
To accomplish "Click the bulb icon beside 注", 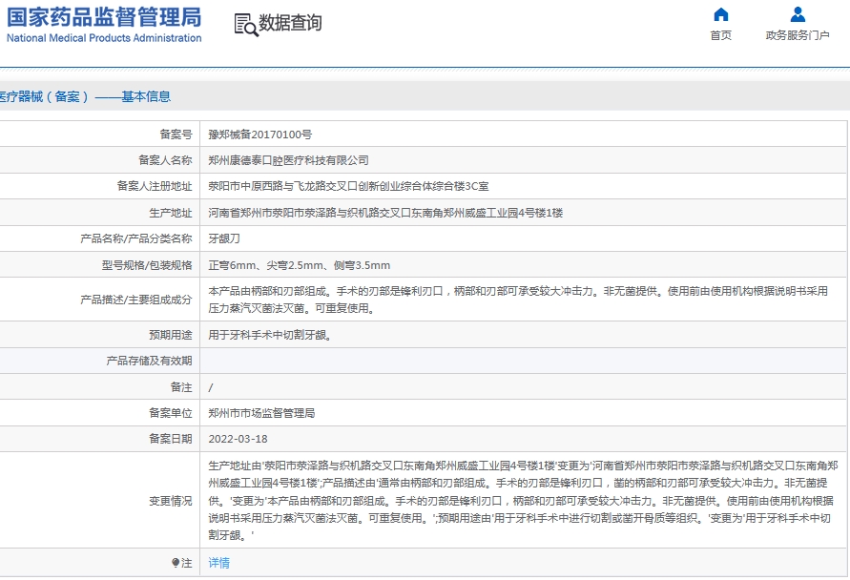I will tap(176, 563).
